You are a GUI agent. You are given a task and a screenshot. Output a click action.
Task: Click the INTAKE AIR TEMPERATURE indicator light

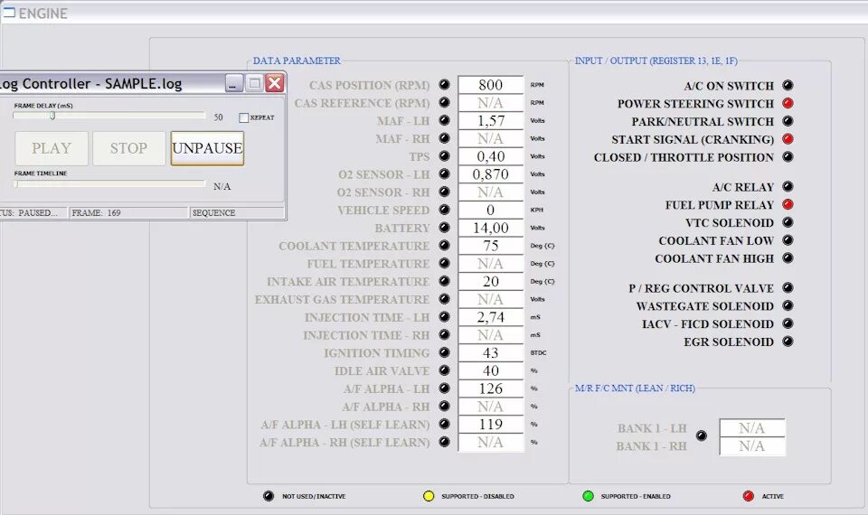[x=445, y=281]
